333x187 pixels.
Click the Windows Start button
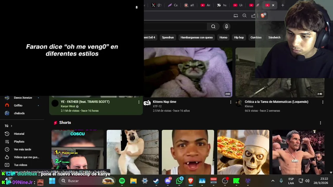pyautogui.click(x=52, y=181)
